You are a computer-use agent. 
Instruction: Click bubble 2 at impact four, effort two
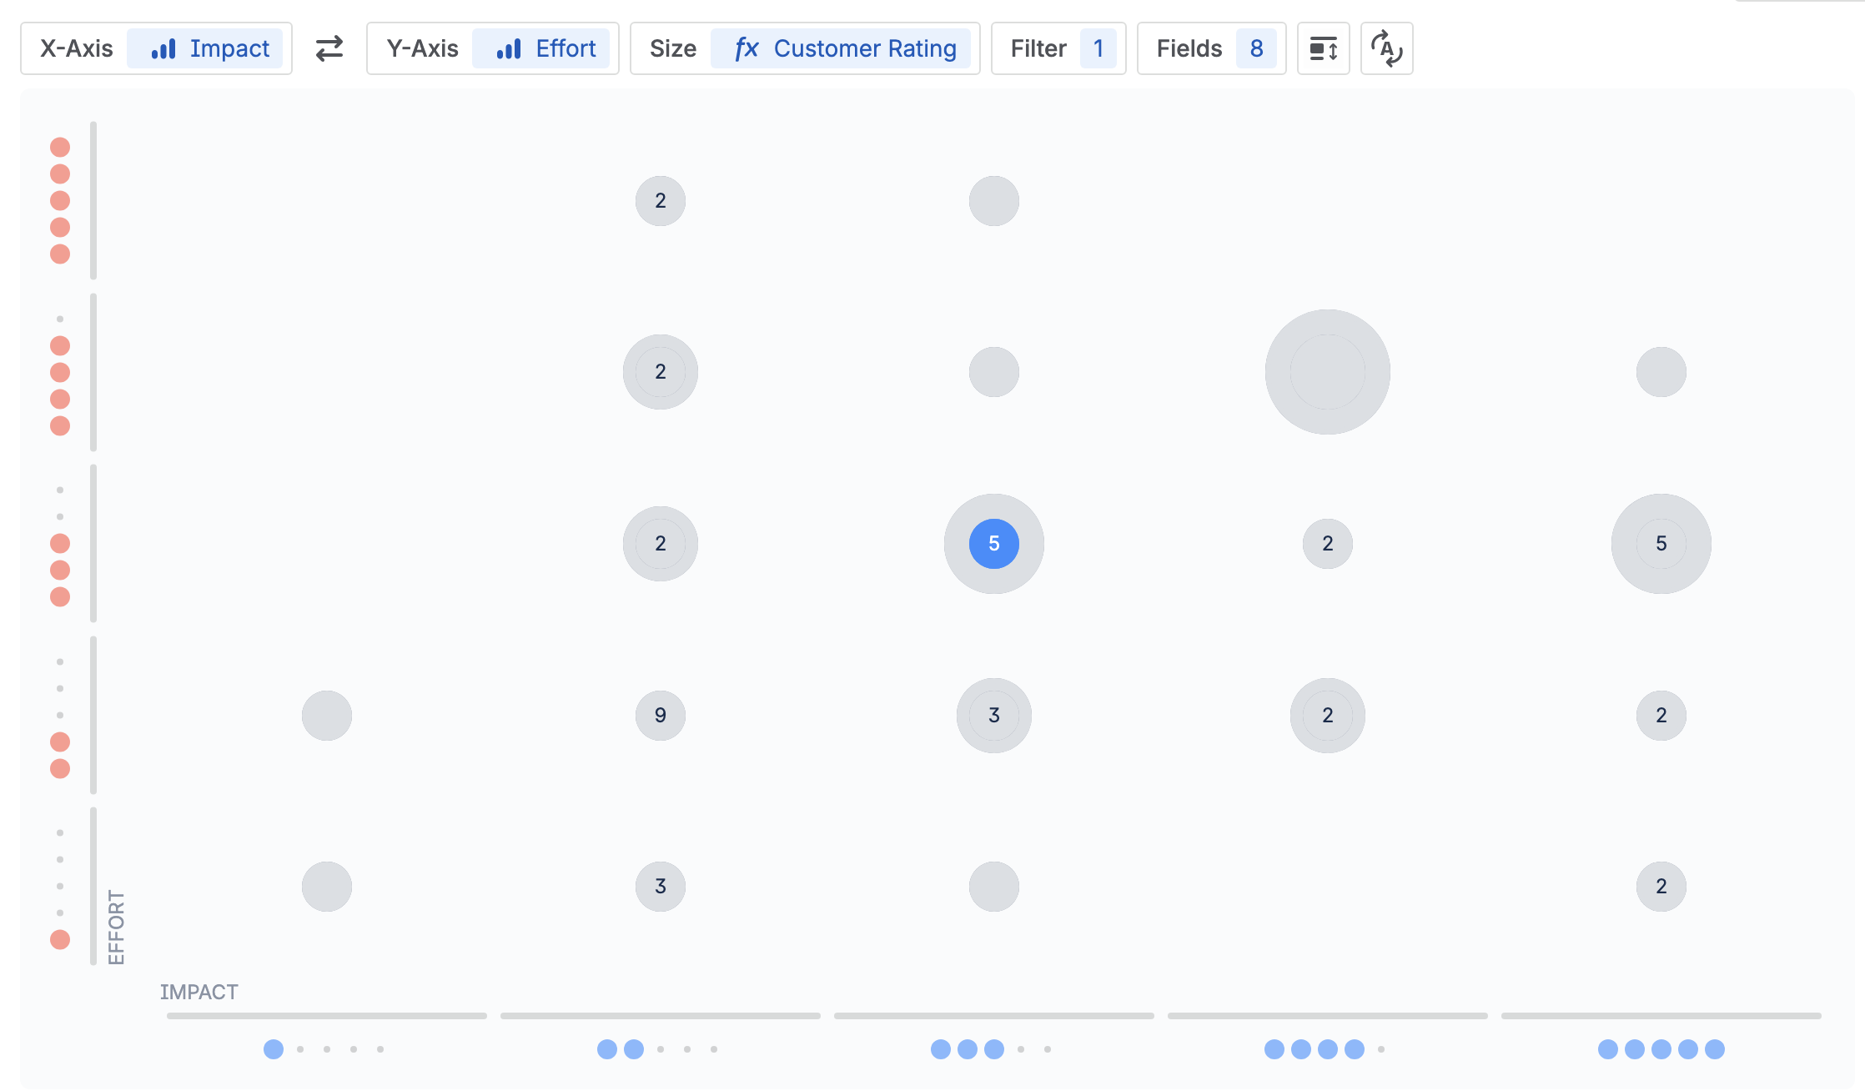click(x=1328, y=716)
